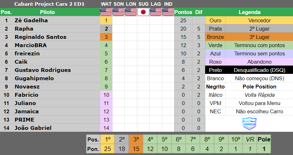293x155 pixels.
Task: Click the 1º position points header
Action: [x=107, y=139]
